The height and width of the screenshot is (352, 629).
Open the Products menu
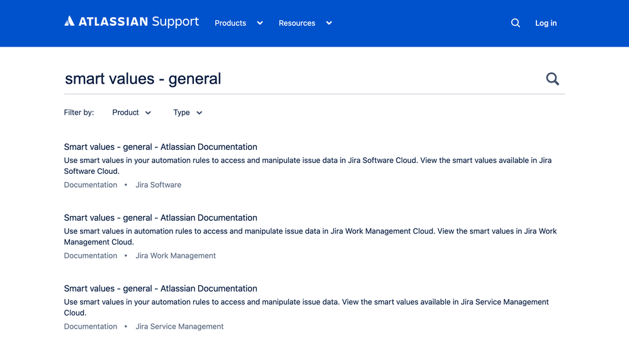click(230, 23)
